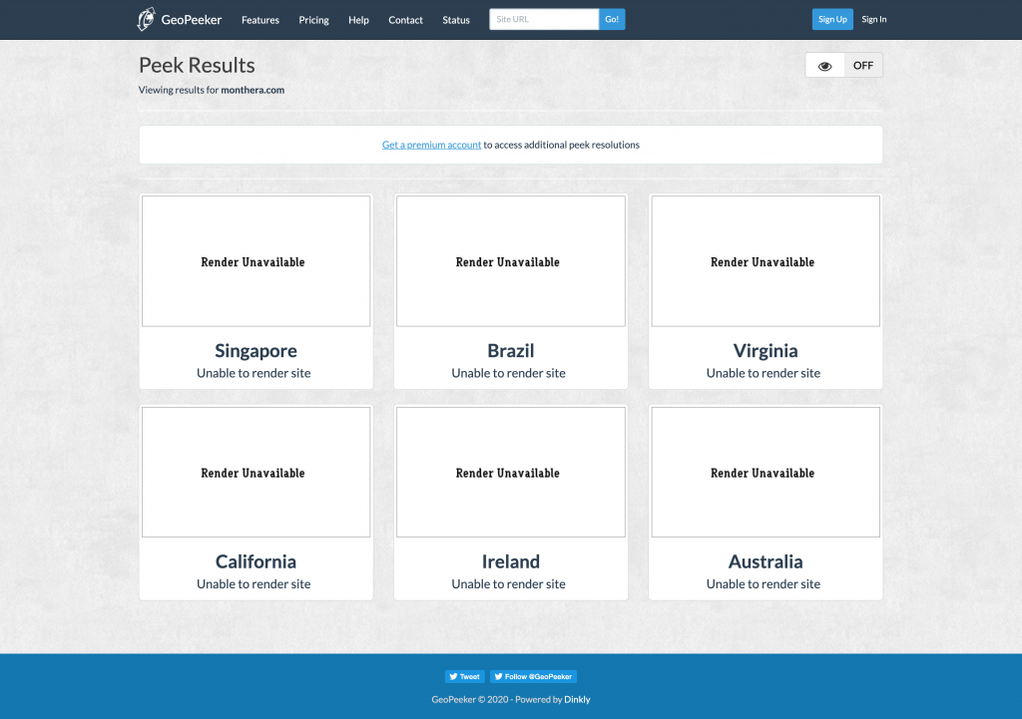
Task: Open the California render thumbnail
Action: click(255, 472)
